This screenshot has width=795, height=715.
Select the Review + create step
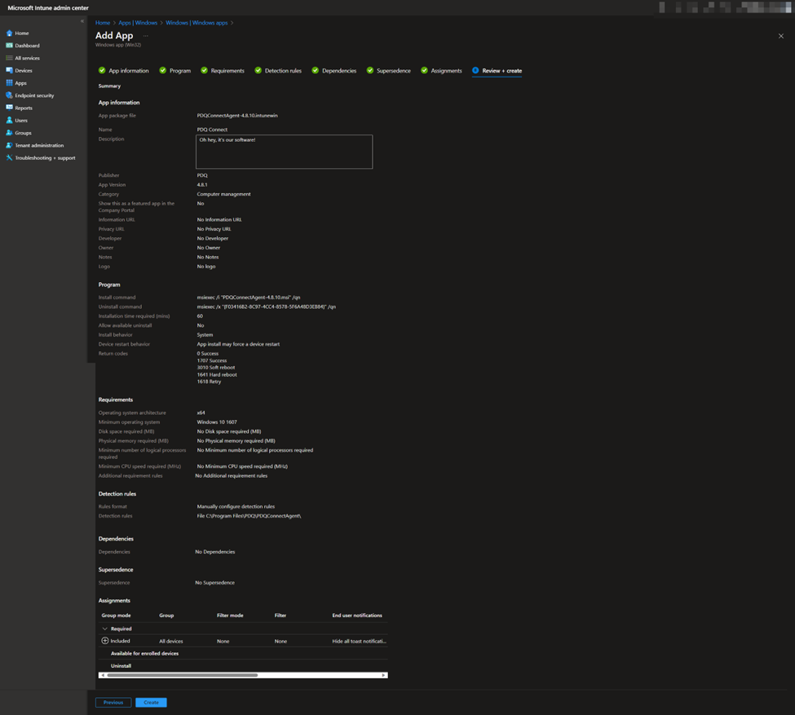[x=497, y=70]
